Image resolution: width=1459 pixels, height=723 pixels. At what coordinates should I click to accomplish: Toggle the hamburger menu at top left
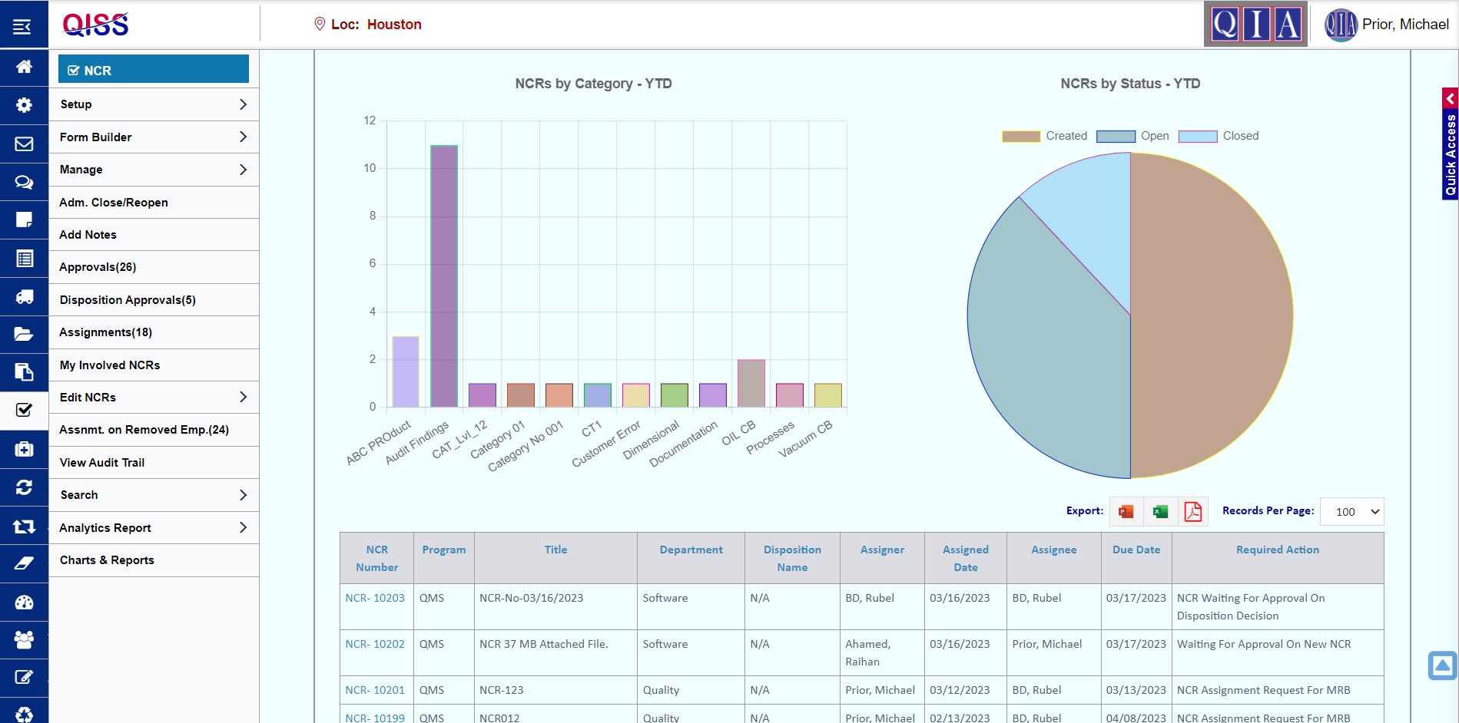coord(22,24)
